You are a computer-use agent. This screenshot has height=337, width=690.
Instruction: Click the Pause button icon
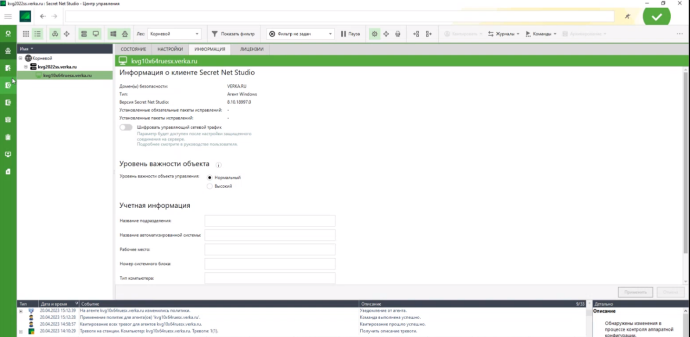point(350,34)
